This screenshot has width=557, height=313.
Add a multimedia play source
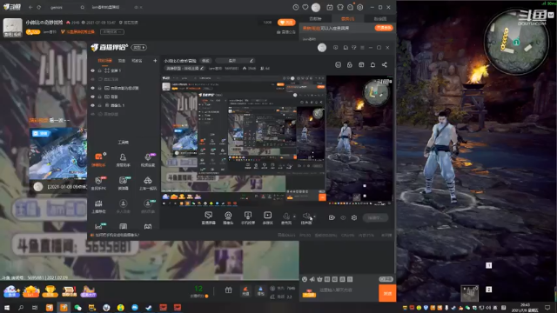[267, 217]
